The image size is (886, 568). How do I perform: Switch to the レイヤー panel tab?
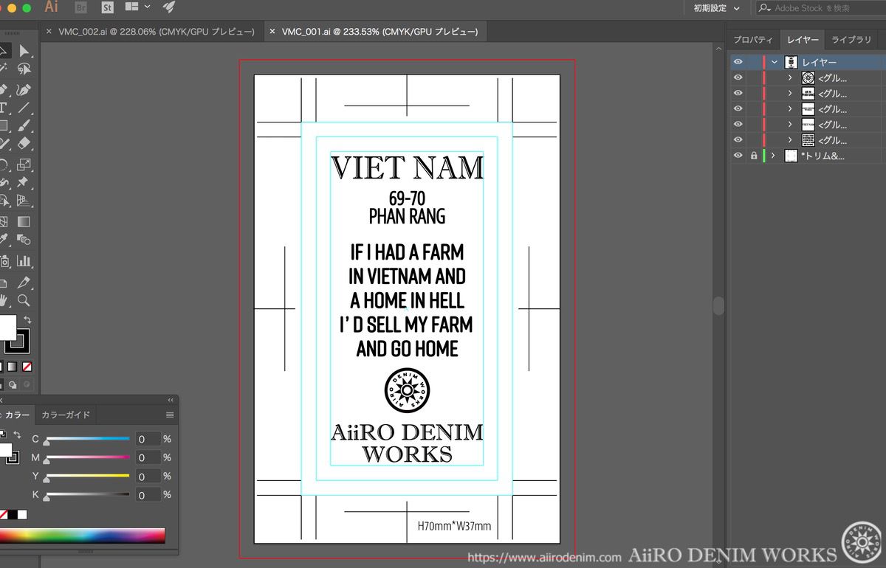point(803,40)
